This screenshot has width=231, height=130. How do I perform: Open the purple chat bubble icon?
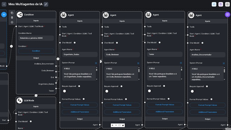[x=227, y=15]
